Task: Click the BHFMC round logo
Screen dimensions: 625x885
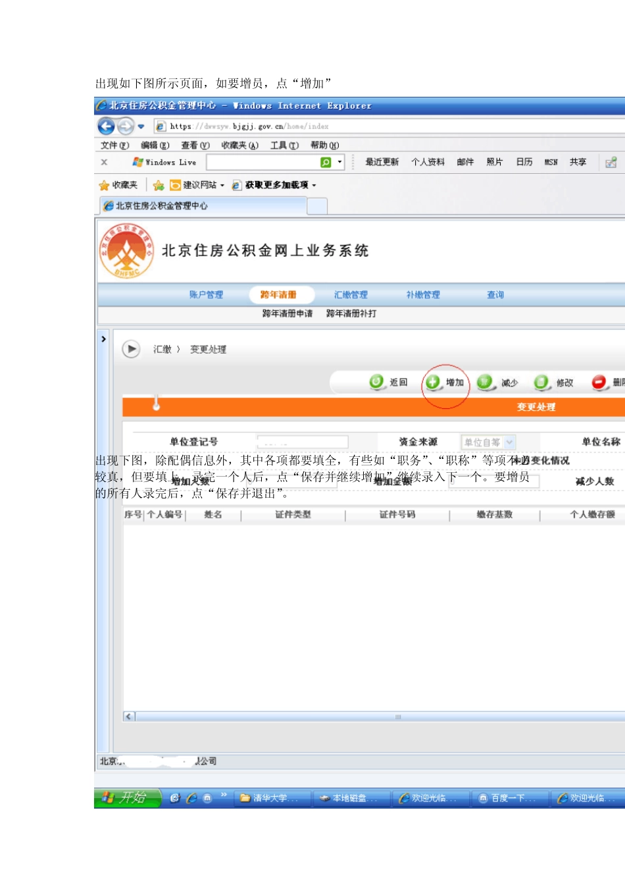Action: pyautogui.click(x=126, y=250)
